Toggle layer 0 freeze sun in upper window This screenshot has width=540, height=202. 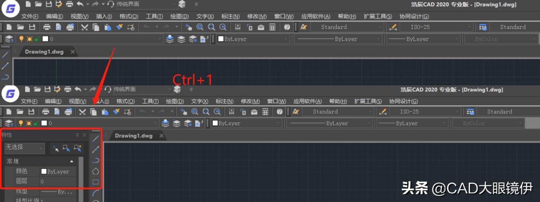click(29, 39)
